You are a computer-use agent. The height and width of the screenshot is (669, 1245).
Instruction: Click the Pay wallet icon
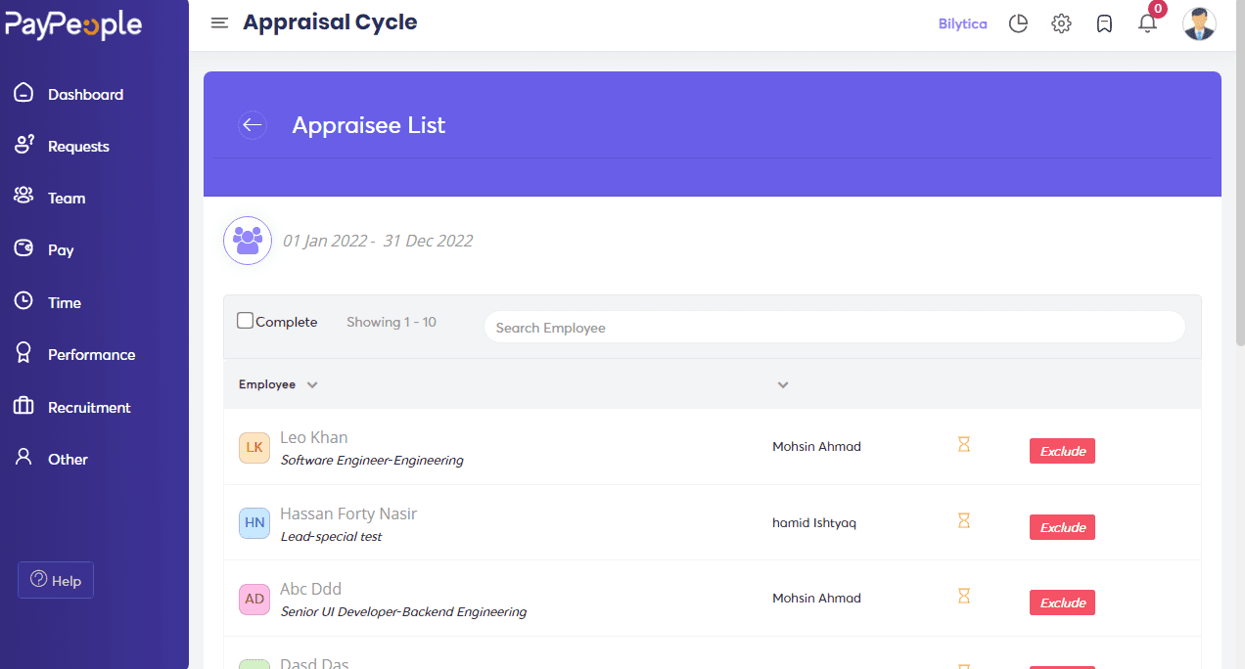coord(23,248)
